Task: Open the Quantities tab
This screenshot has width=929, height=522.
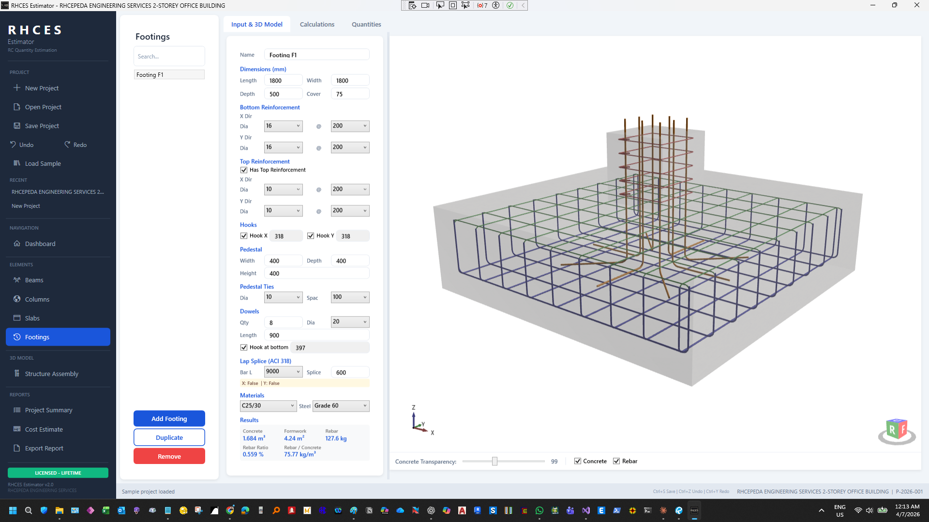Action: coord(366,24)
